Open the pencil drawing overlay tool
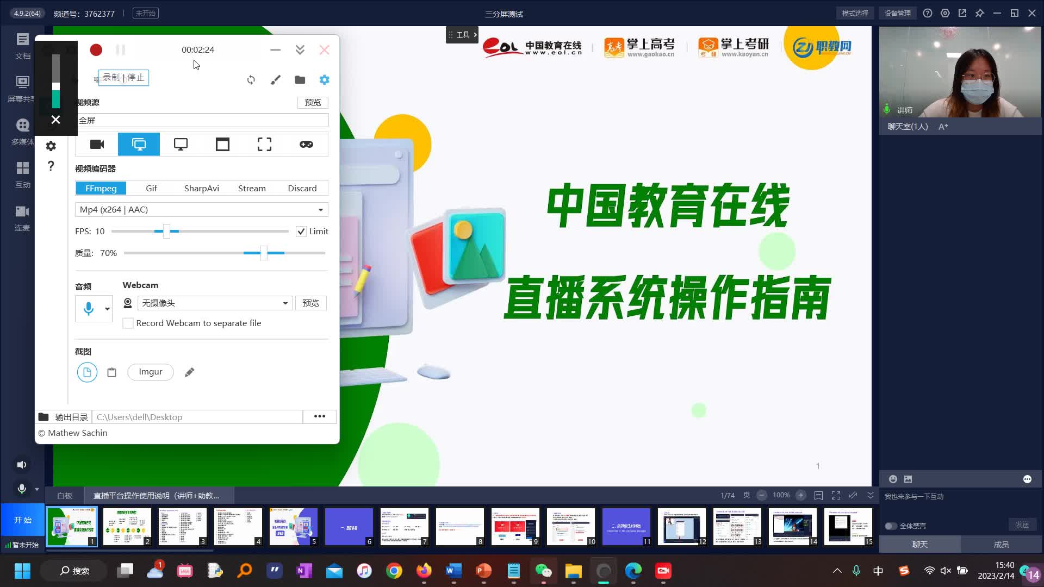 coord(276,80)
